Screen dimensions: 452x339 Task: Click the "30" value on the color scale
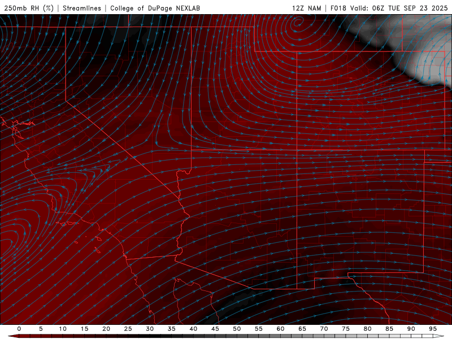[x=150, y=329]
